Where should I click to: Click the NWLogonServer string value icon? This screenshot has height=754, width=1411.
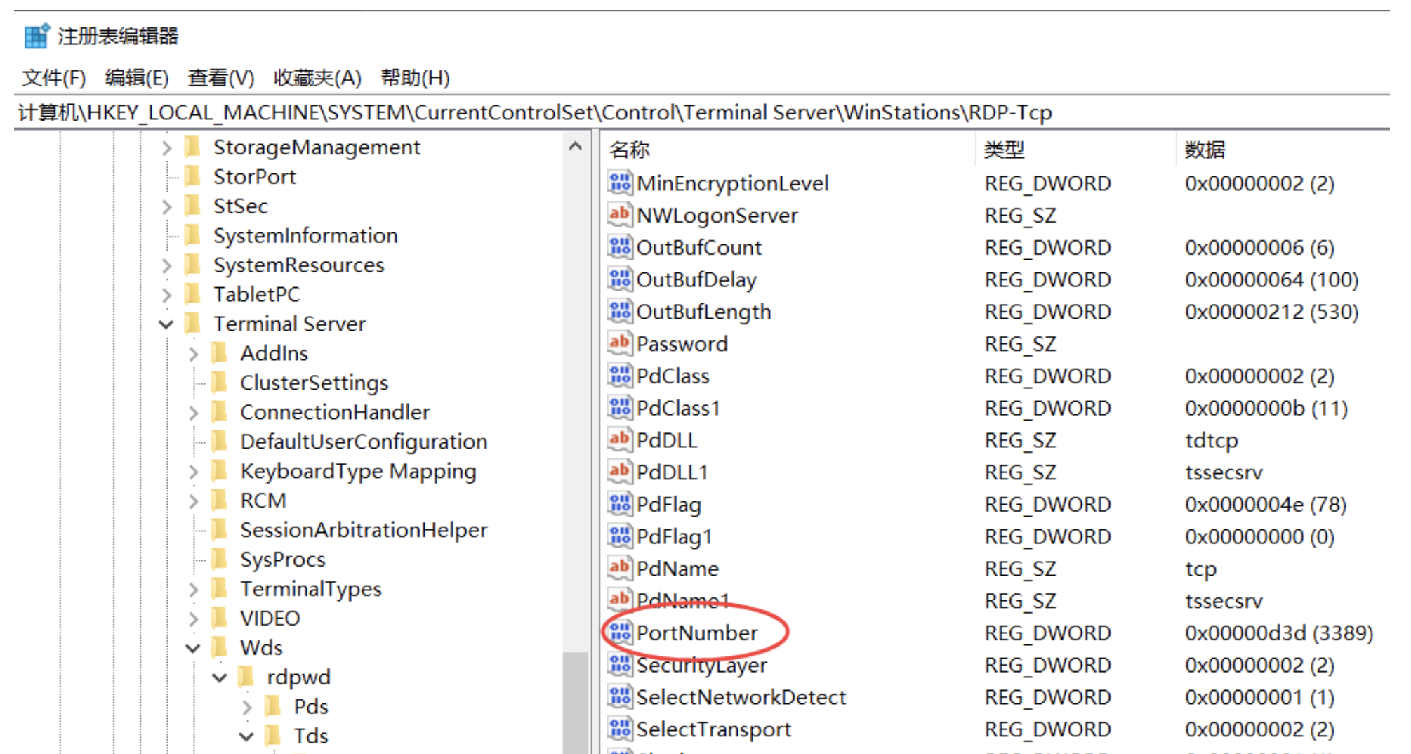pyautogui.click(x=620, y=215)
